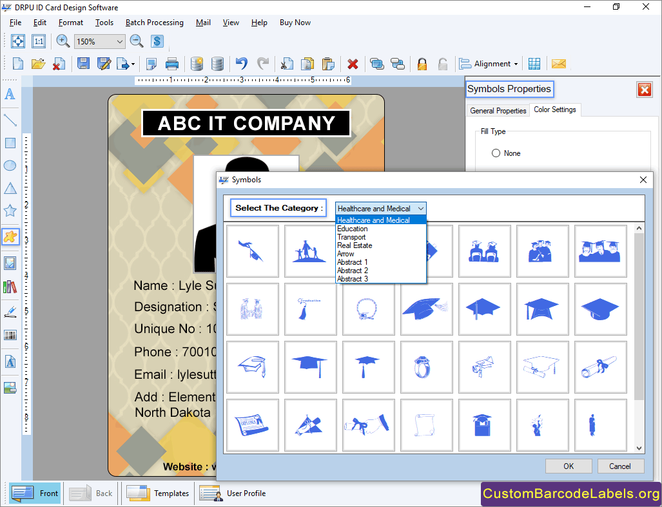Image resolution: width=662 pixels, height=507 pixels.
Task: Click the Undo arrow icon
Action: 242,64
